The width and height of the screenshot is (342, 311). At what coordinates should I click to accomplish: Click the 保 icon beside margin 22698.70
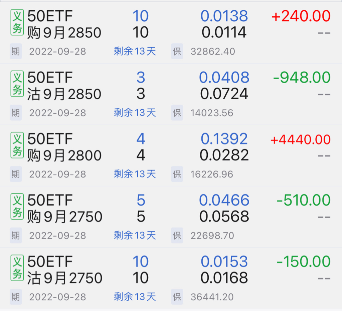coord(177,235)
